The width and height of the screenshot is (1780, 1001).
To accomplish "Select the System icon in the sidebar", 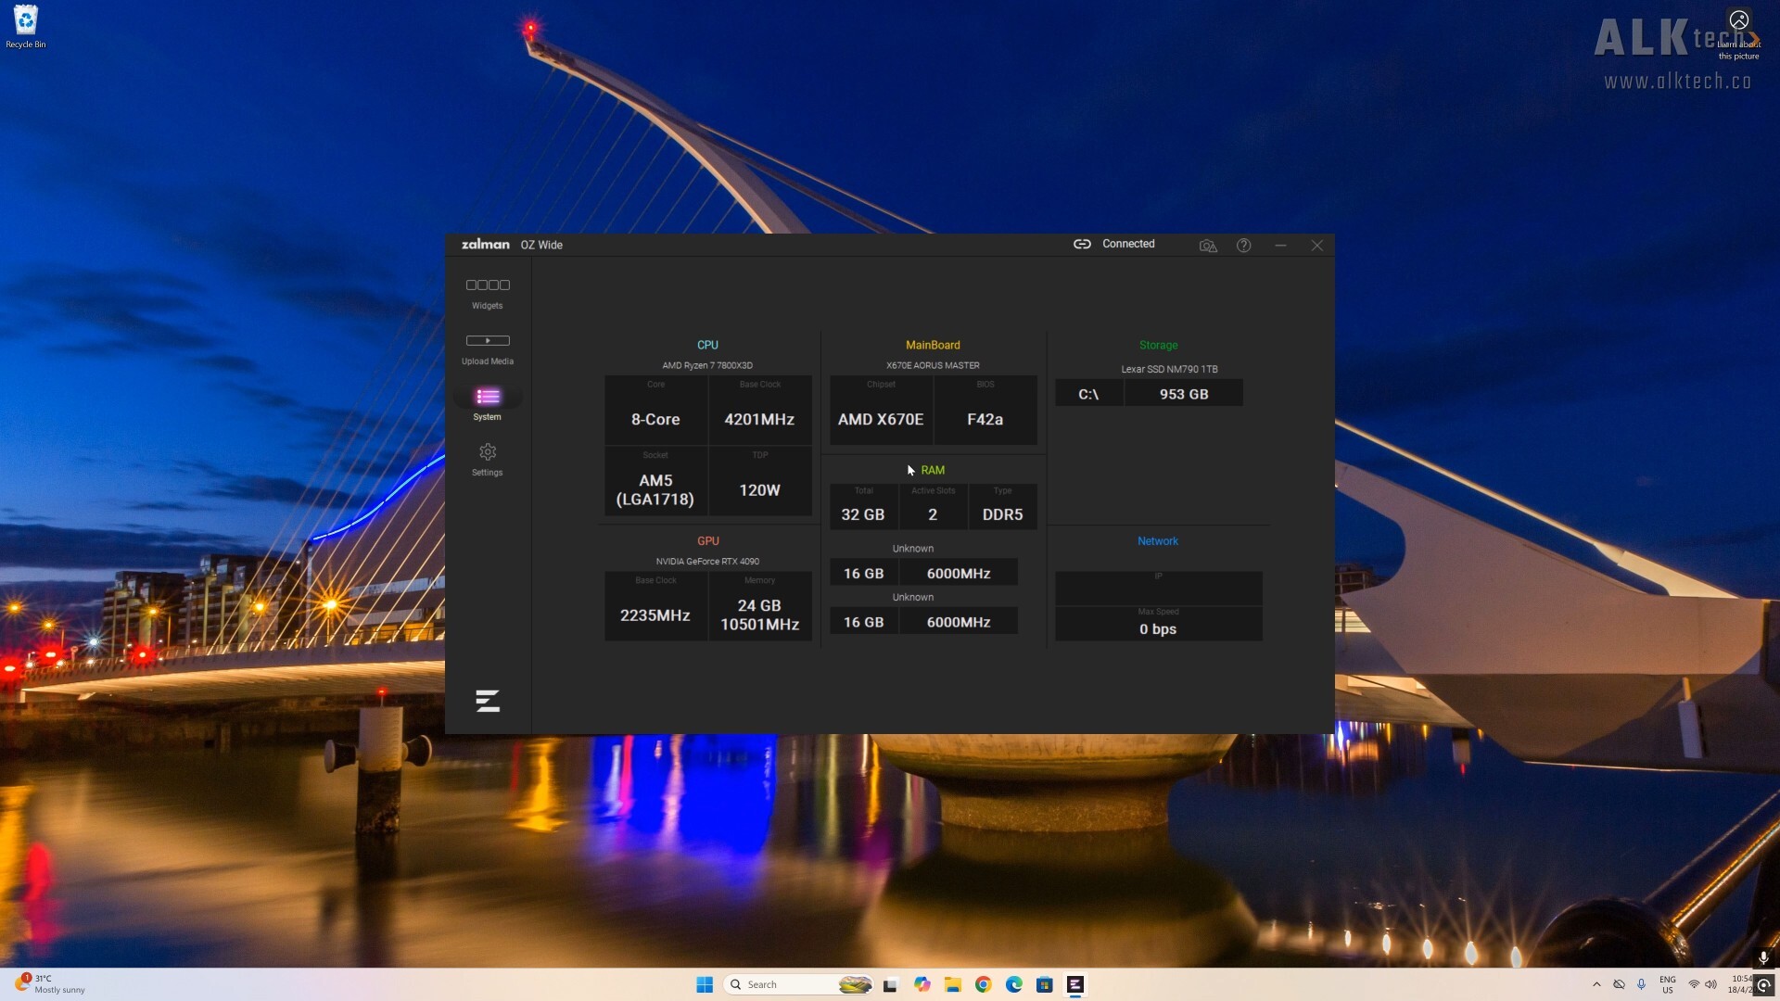I will pos(487,399).
